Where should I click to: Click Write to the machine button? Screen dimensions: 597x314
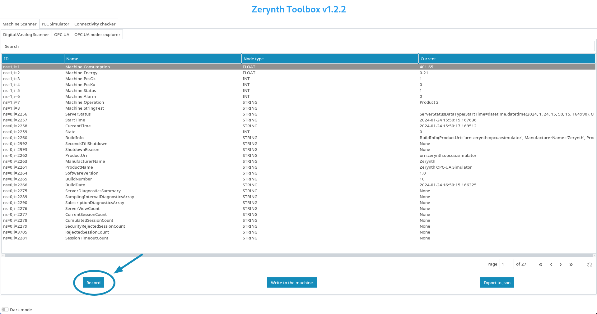click(x=292, y=283)
